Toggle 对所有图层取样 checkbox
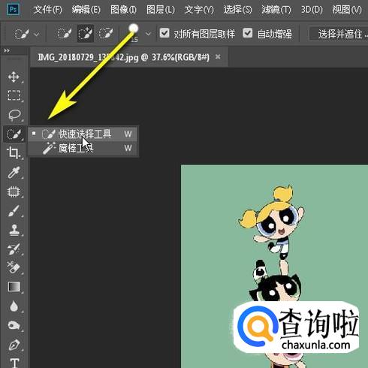Screen dimensions: 368x368 (x=164, y=33)
